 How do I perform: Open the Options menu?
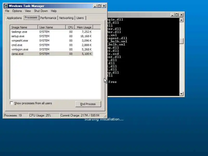(x=17, y=11)
